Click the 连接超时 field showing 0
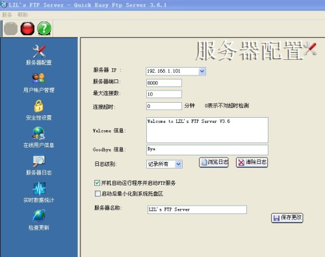Image resolution: width=325 pixels, height=257 pixels. click(164, 106)
